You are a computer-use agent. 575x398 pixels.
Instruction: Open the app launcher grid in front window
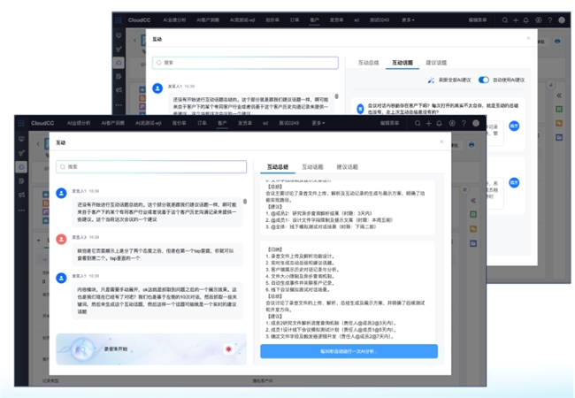click(x=21, y=123)
